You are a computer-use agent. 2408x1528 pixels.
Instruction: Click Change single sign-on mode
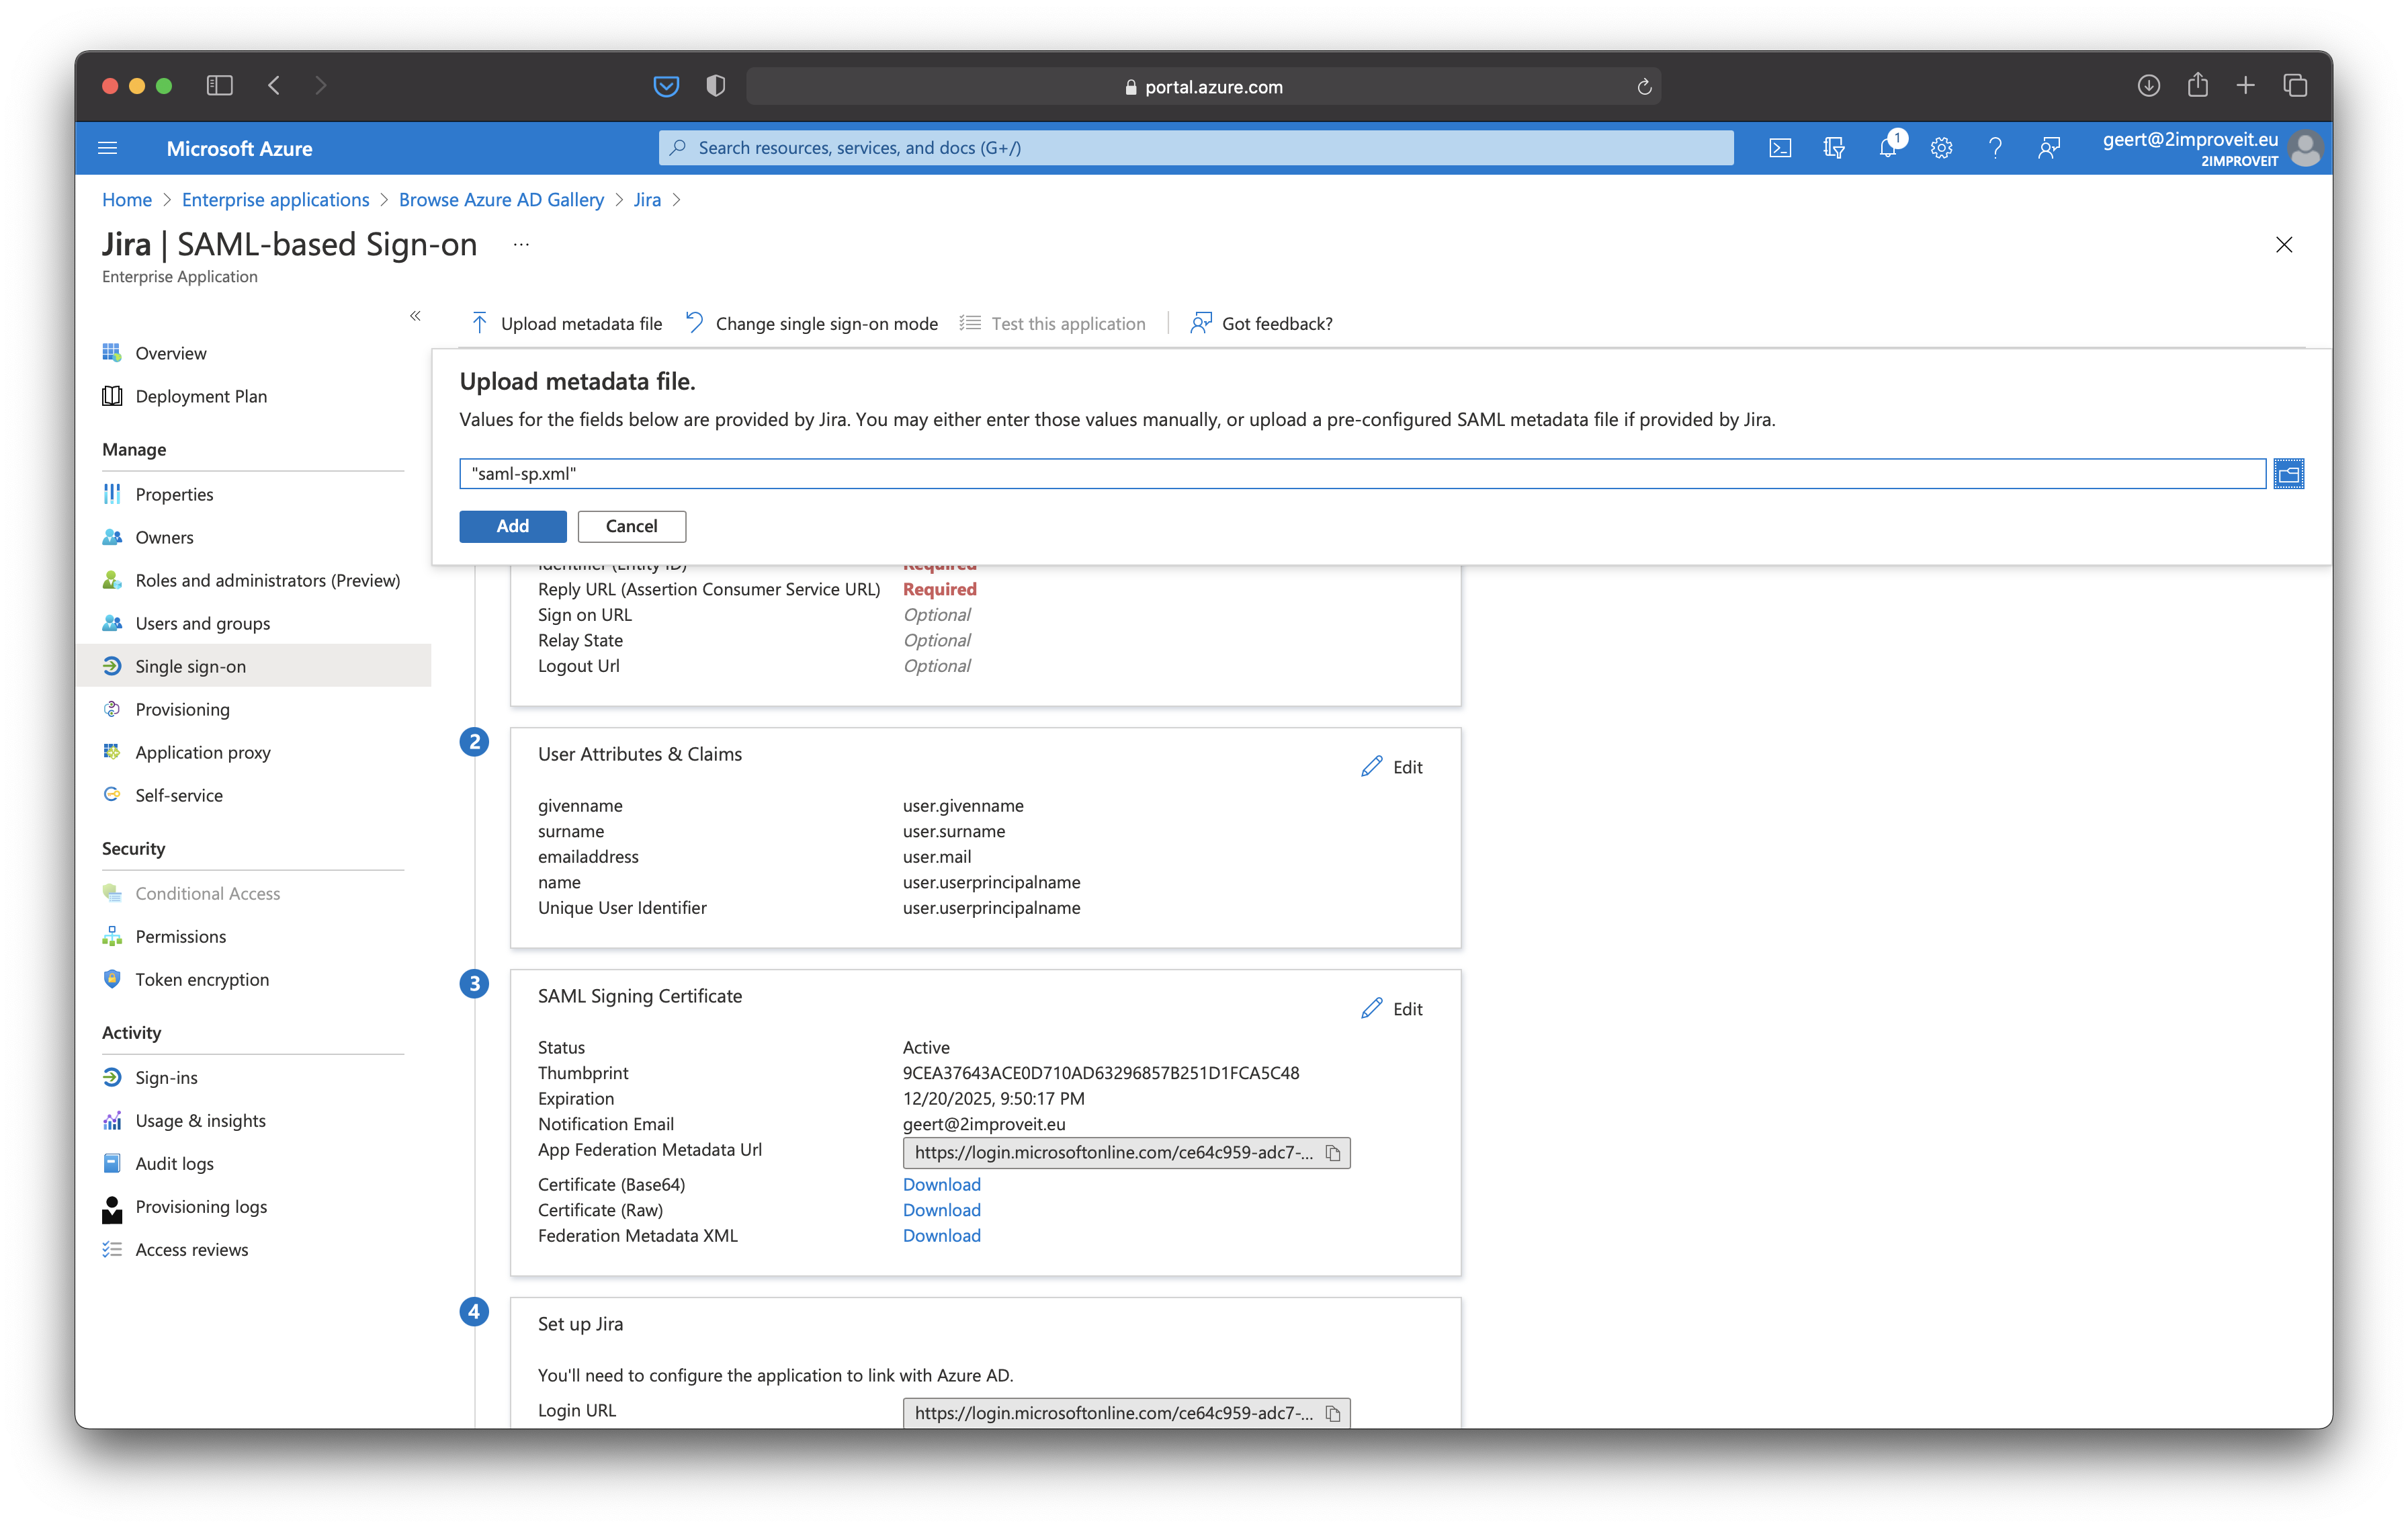click(812, 323)
